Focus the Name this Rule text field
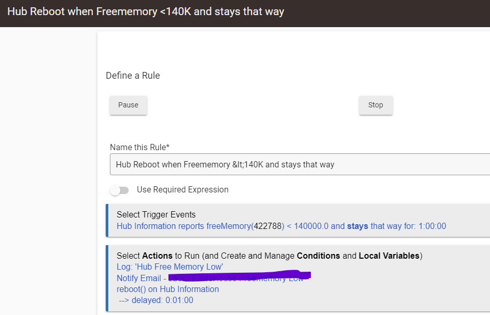Screen dimensions: 490x315 pyautogui.click(x=300, y=164)
